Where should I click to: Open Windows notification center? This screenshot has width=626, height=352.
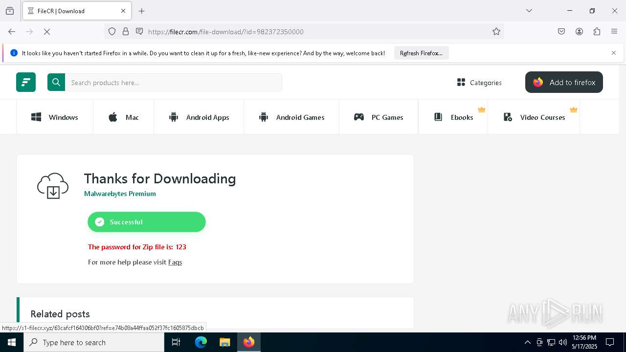(610, 342)
